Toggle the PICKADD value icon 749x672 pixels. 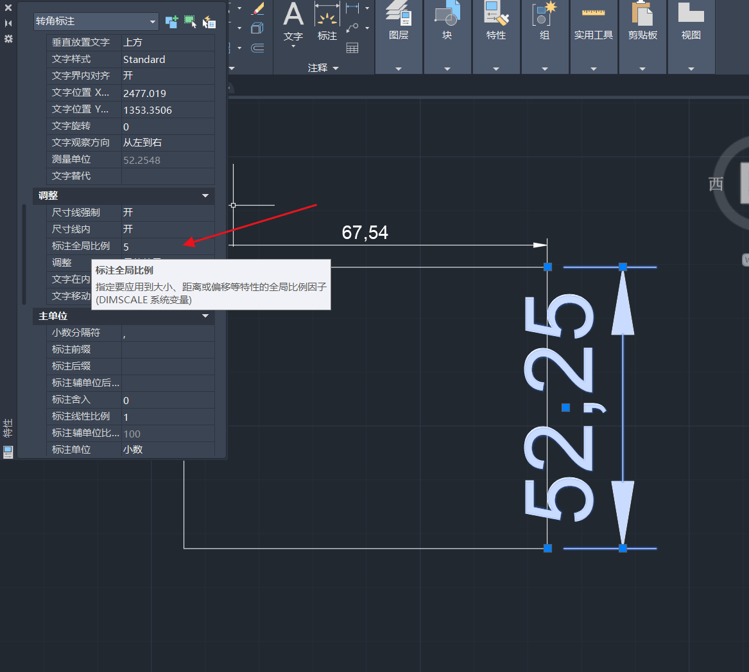pyautogui.click(x=171, y=21)
